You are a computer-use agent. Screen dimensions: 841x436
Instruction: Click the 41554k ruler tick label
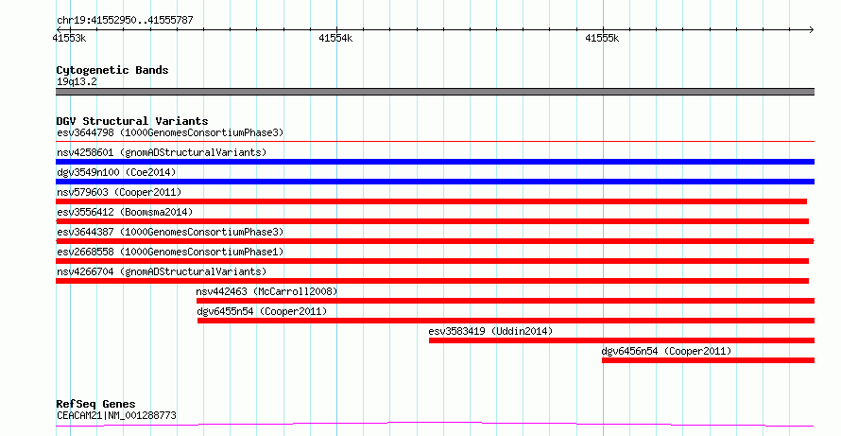335,38
